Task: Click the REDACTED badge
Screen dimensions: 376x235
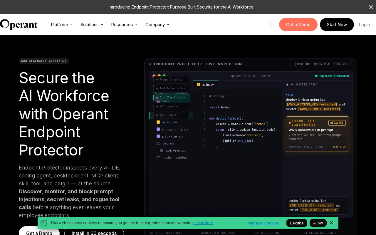Action: 337,123
